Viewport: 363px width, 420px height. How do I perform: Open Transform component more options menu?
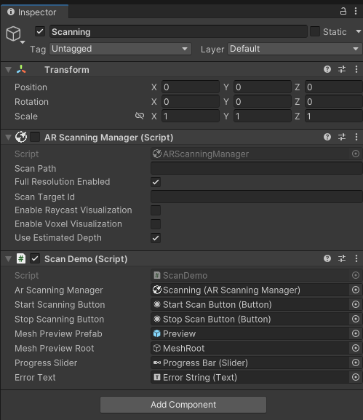[356, 70]
